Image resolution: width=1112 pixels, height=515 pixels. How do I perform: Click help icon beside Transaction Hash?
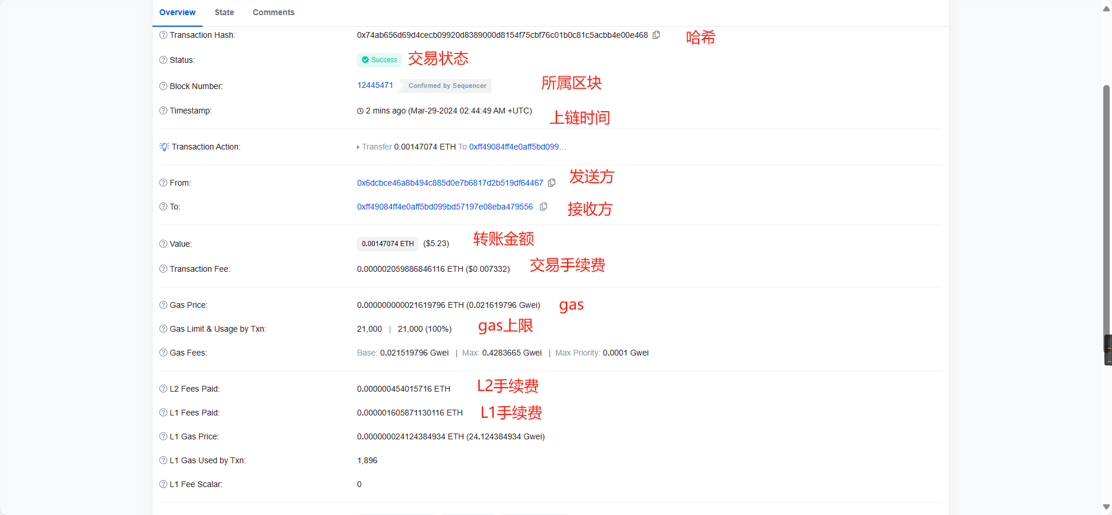point(163,35)
